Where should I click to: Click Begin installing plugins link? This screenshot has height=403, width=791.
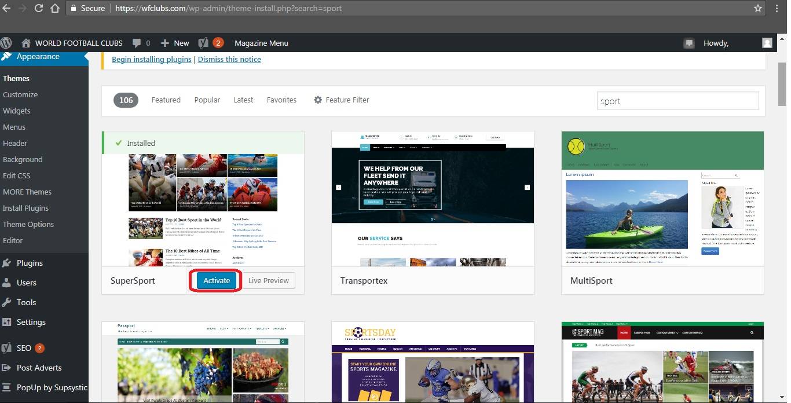(152, 59)
